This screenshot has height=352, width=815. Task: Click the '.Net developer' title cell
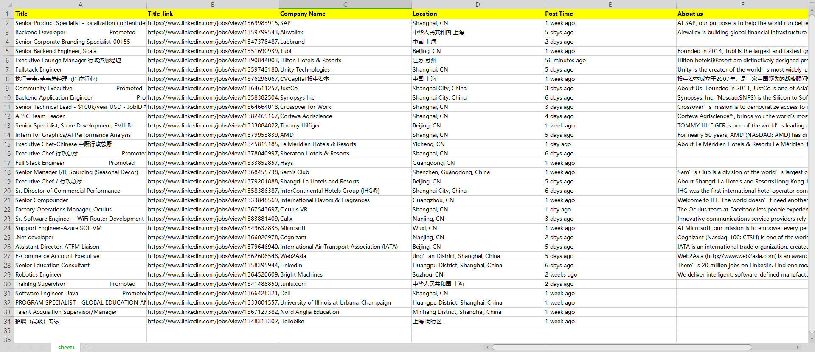point(81,237)
